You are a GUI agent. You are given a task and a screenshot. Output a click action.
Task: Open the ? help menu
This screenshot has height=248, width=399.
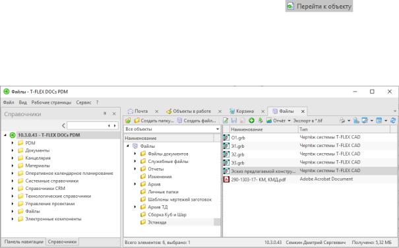97,102
